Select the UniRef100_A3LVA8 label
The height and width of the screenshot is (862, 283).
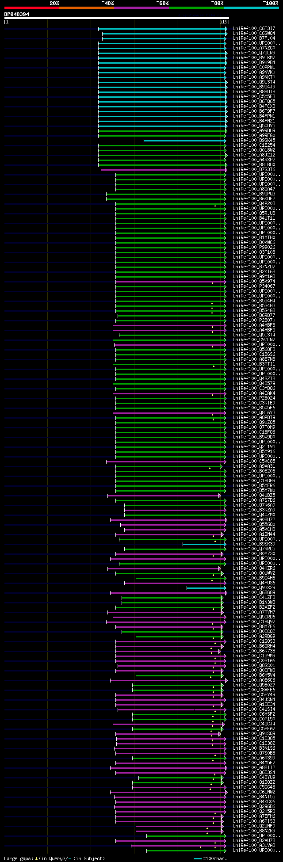pos(254,845)
